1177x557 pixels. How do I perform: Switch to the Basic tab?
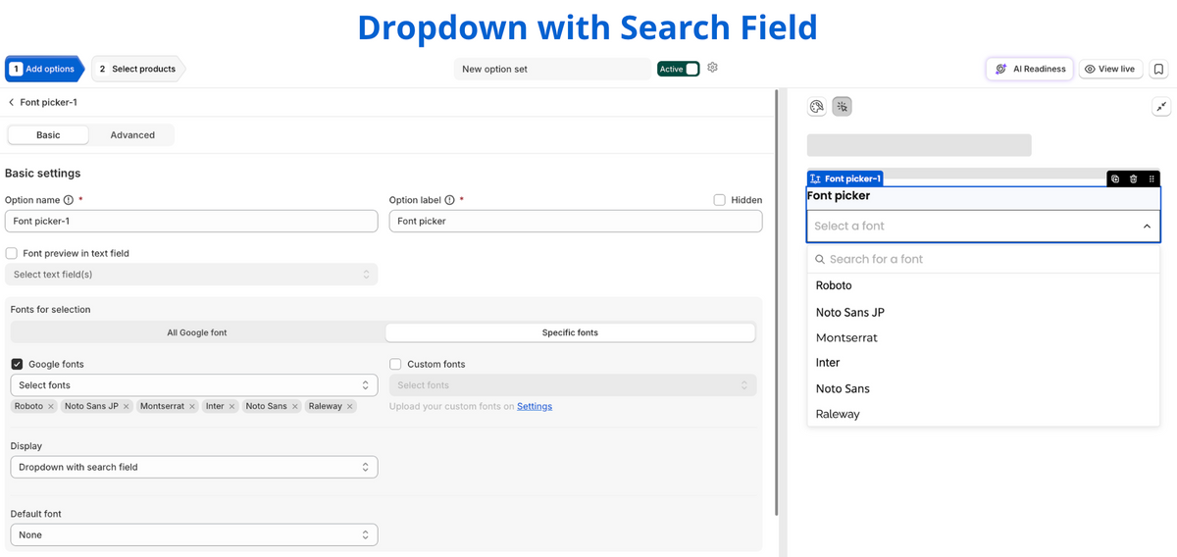click(48, 135)
